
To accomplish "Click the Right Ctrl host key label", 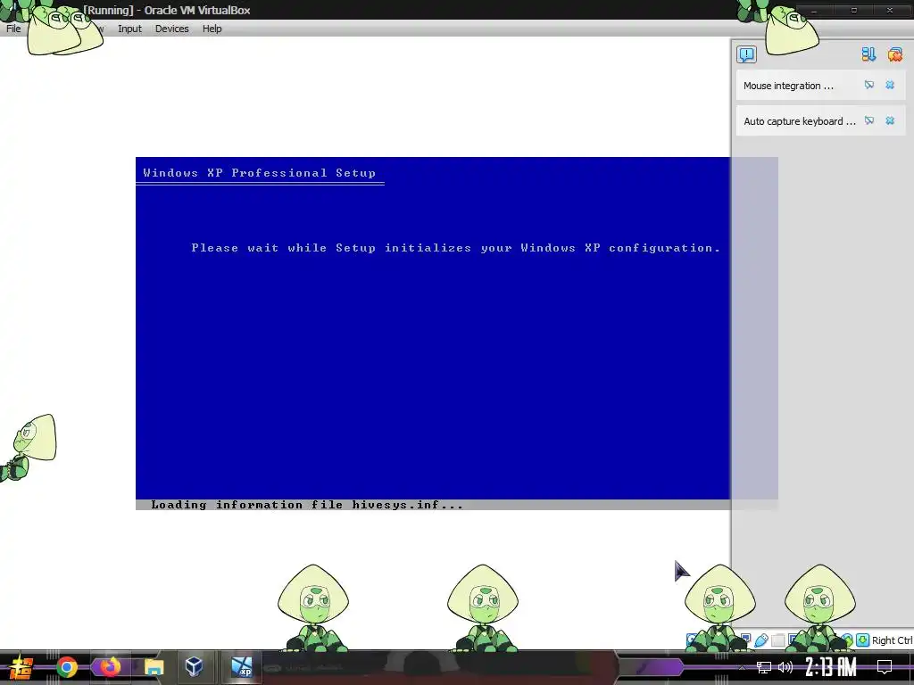I will pos(892,640).
